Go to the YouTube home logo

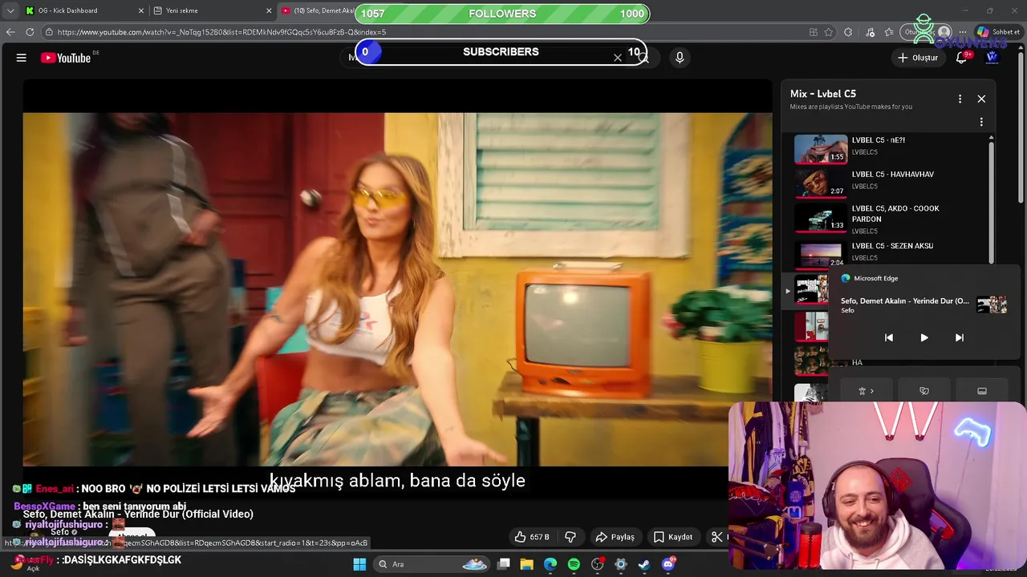(66, 58)
